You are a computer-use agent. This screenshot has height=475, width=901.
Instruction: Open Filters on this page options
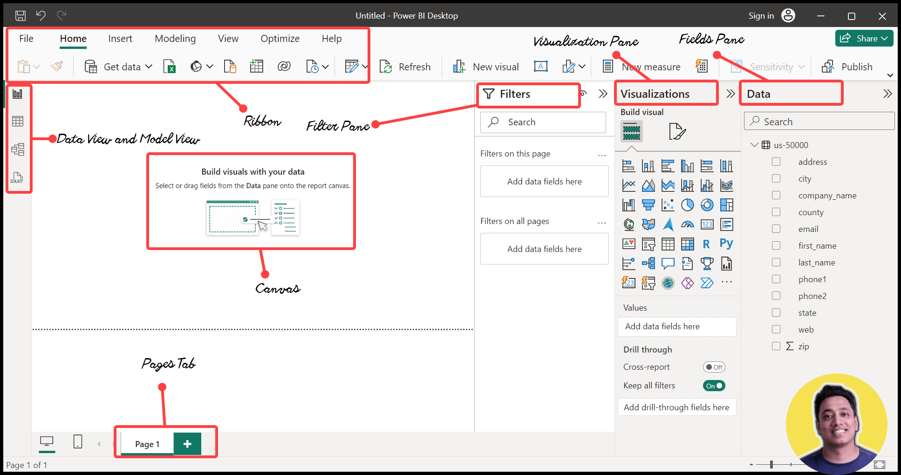coord(602,154)
